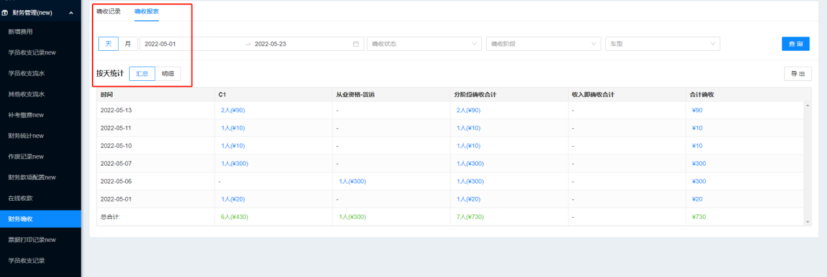Open 分阶段确收合计 link 1人(¥20)
The image size is (827, 277).
(469, 199)
